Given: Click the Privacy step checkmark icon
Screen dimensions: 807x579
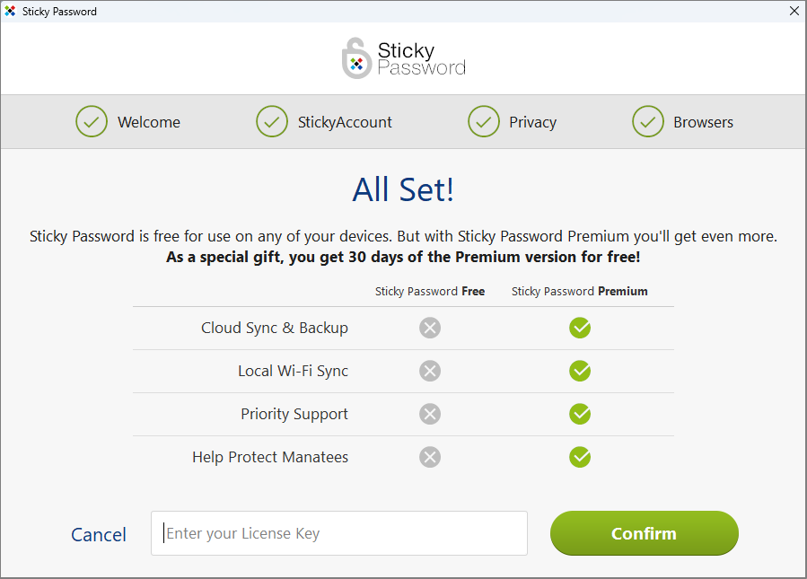Looking at the screenshot, I should click(x=484, y=121).
